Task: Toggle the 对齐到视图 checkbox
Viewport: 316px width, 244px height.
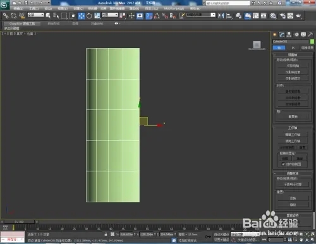Action: (283, 164)
